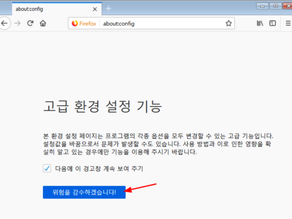This screenshot has height=219, width=292.
Task: Close the Firefox window
Action: [x=288, y=6]
